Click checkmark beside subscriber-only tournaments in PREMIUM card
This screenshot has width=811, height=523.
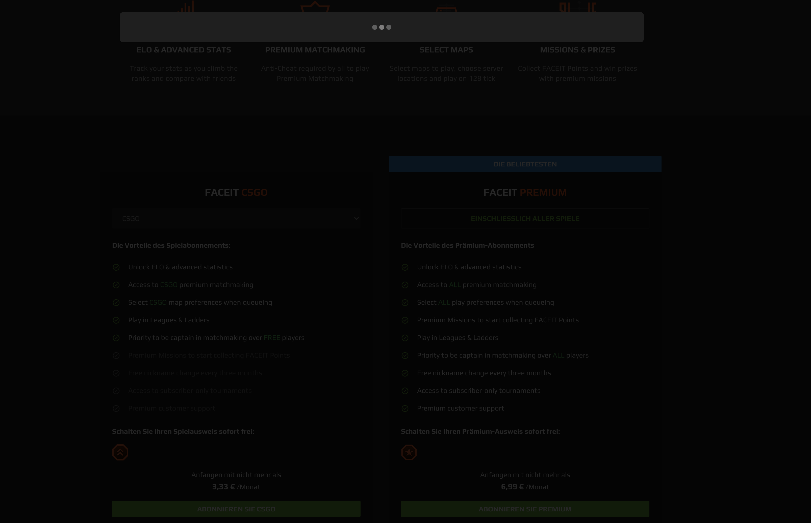click(x=405, y=391)
